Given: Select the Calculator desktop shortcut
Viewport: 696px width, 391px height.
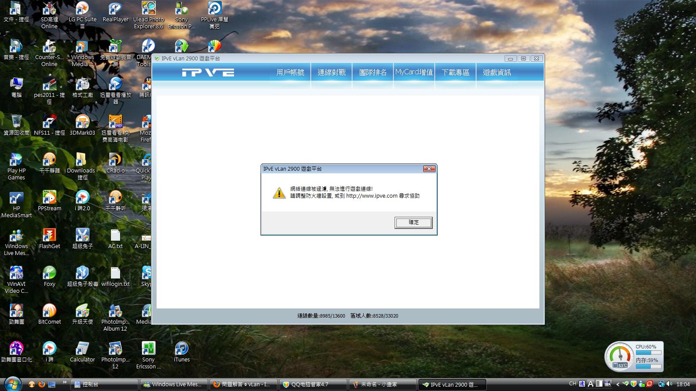Looking at the screenshot, I should 82,352.
